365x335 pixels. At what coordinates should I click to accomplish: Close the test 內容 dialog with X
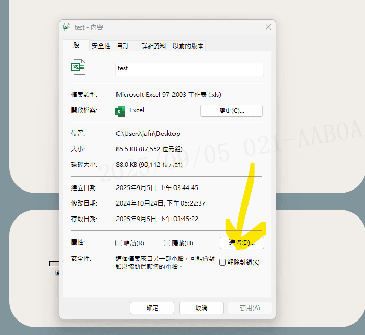click(x=268, y=27)
